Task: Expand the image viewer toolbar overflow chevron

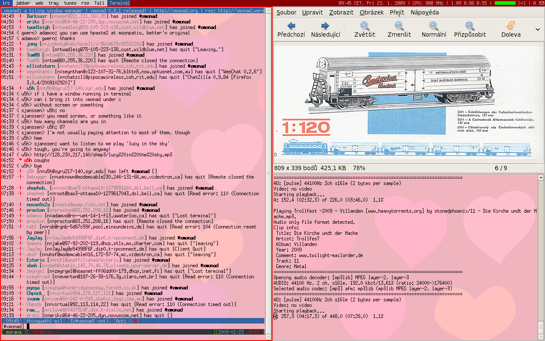Action: [x=538, y=29]
